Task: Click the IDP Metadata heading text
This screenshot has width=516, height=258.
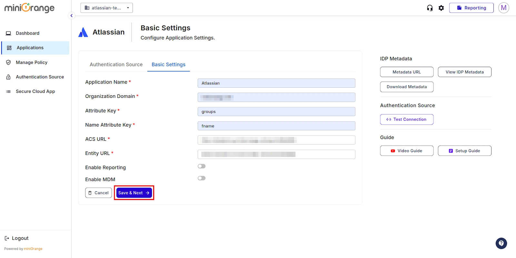Action: 396,59
